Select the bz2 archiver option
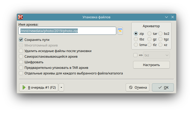The image size is (193, 113). pos(160,34)
